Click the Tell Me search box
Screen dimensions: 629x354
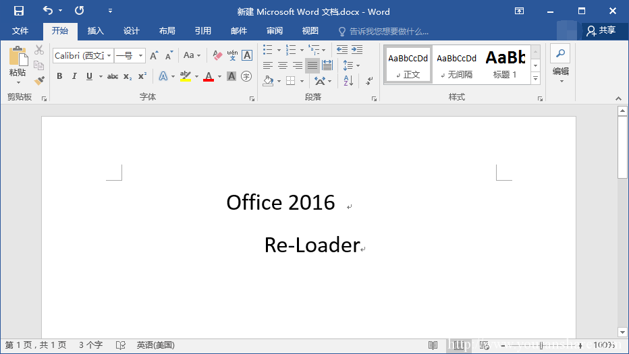pyautogui.click(x=384, y=31)
